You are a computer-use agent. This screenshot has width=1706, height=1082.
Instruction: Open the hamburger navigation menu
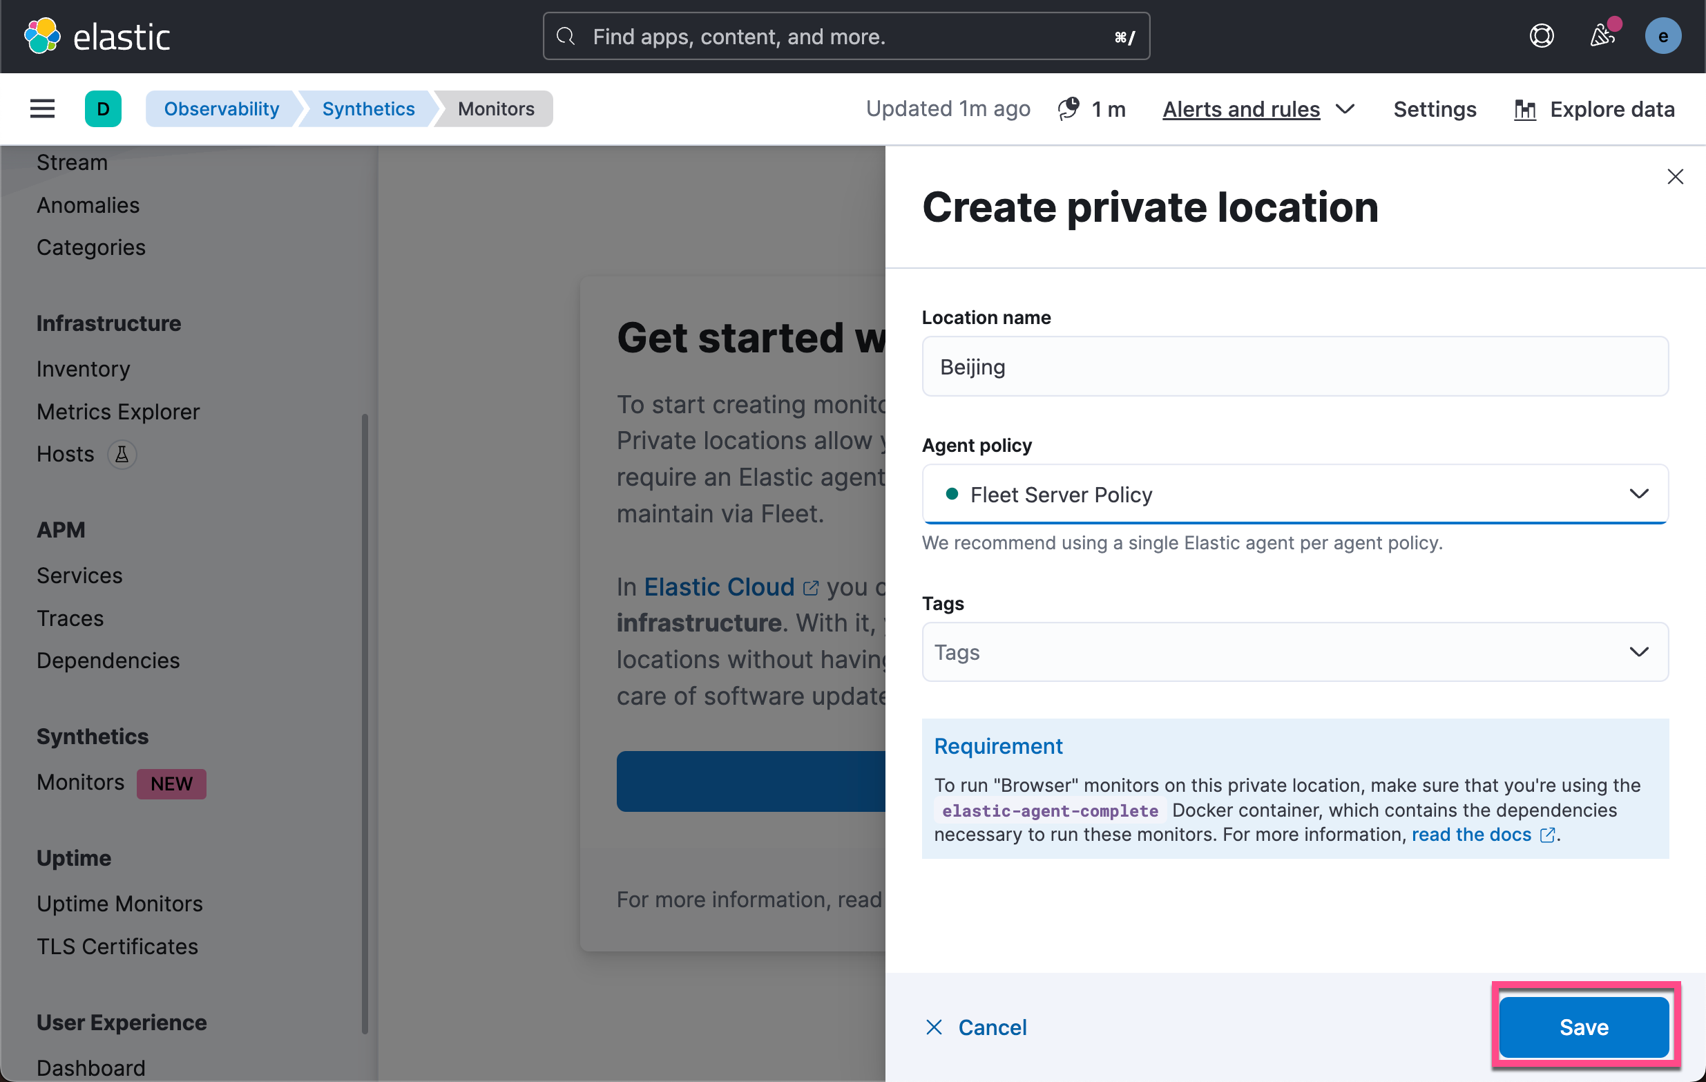(43, 108)
